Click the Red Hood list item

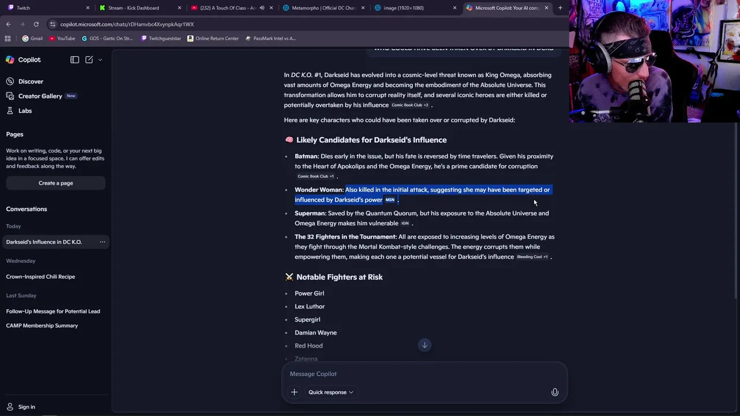[309, 346]
